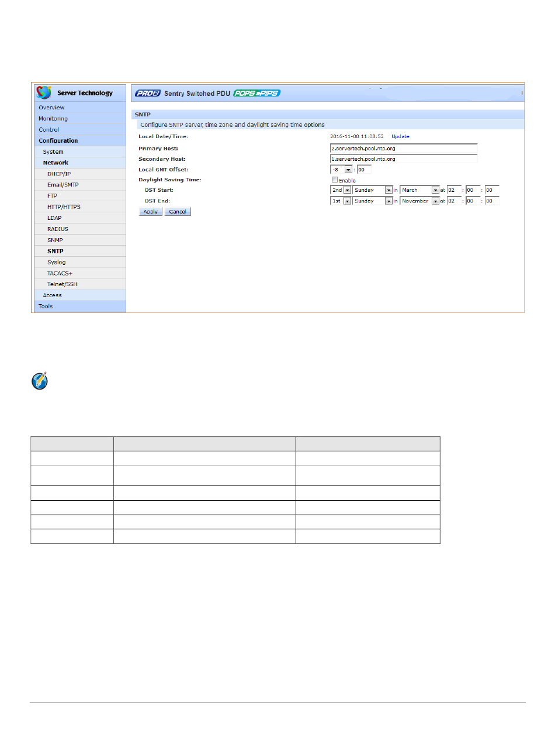
Task: Click the pencil note icon below screenshot
Action: (39, 382)
